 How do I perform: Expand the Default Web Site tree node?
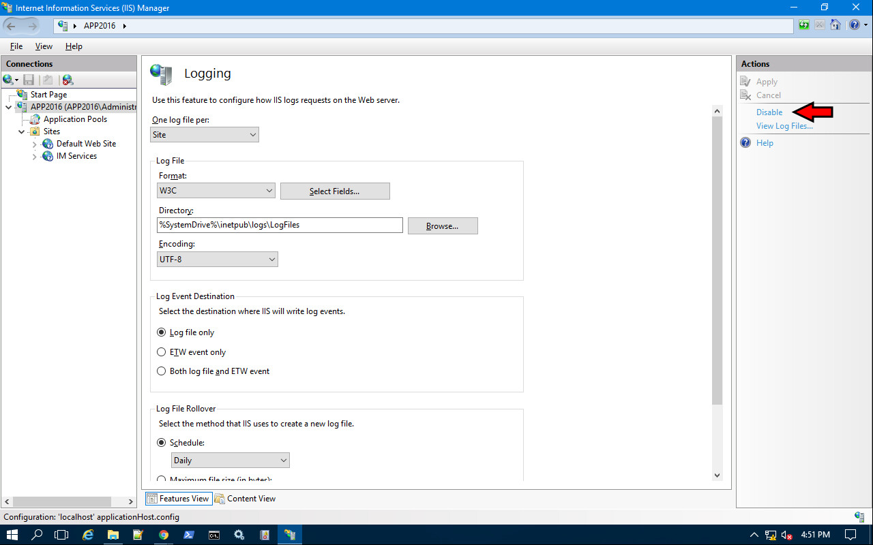tap(35, 144)
